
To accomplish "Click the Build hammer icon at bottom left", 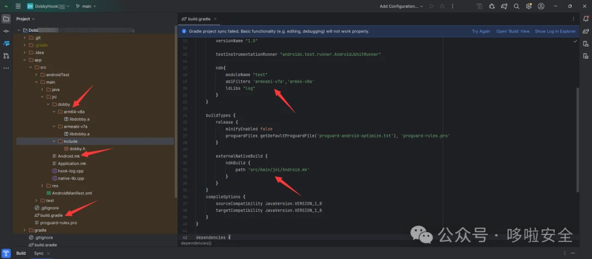I will (6, 254).
